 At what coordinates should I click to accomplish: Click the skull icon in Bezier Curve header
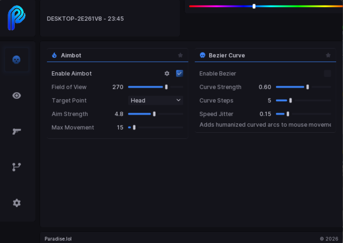pos(203,55)
